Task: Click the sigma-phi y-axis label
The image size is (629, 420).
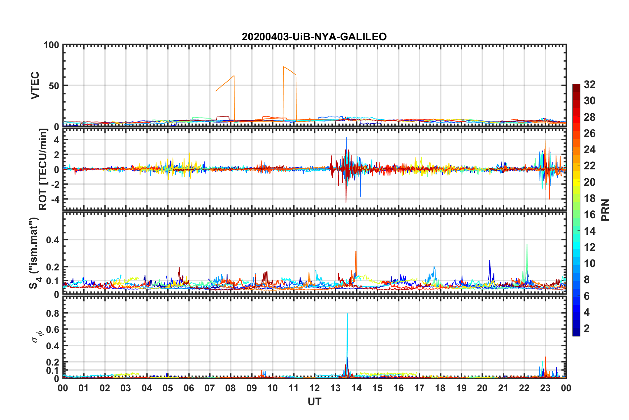Action: (37, 336)
